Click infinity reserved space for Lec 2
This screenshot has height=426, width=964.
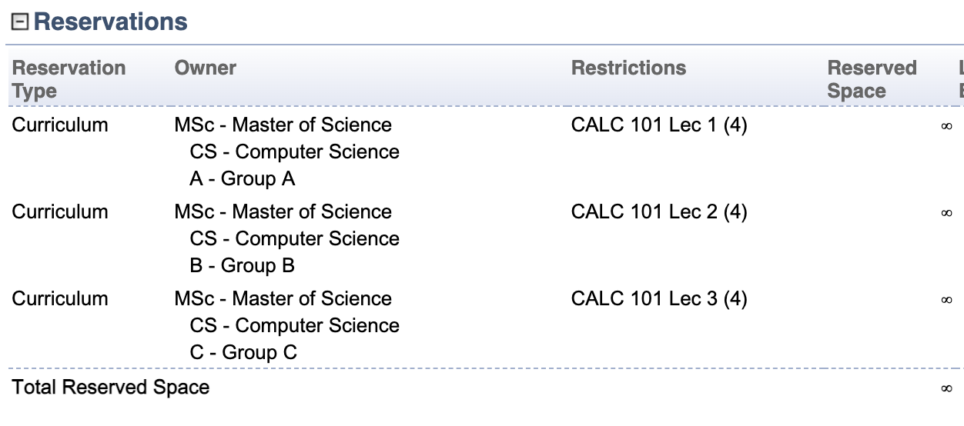[x=946, y=213]
